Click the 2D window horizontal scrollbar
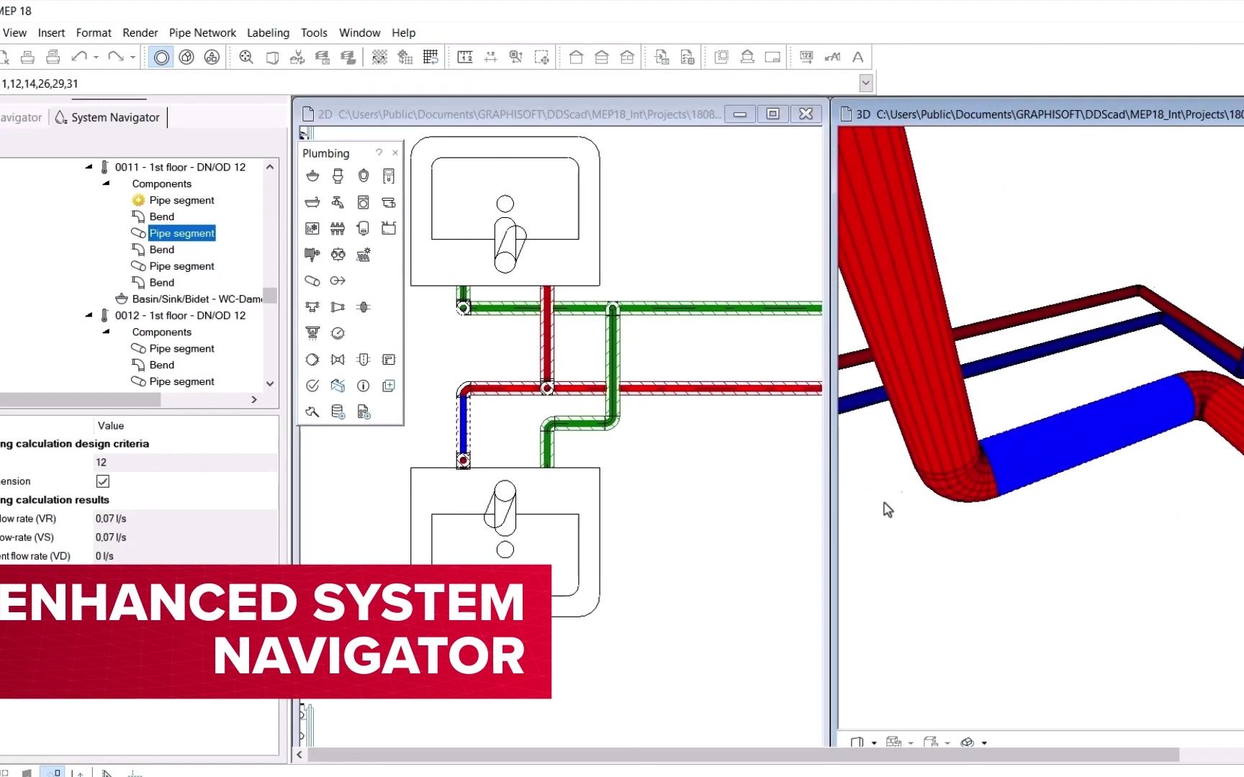Image resolution: width=1244 pixels, height=777 pixels. point(743,755)
